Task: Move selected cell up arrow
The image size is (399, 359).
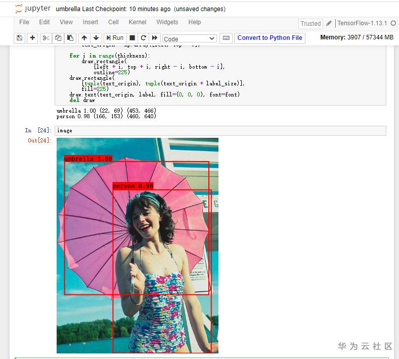Action: [84, 38]
